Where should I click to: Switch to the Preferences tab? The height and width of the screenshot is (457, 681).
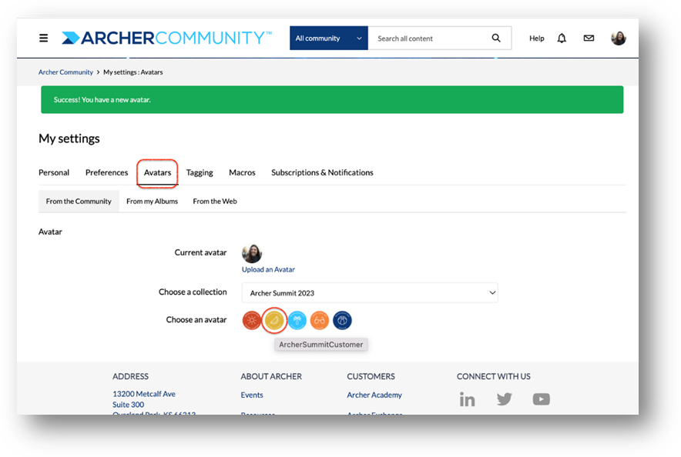pos(106,172)
